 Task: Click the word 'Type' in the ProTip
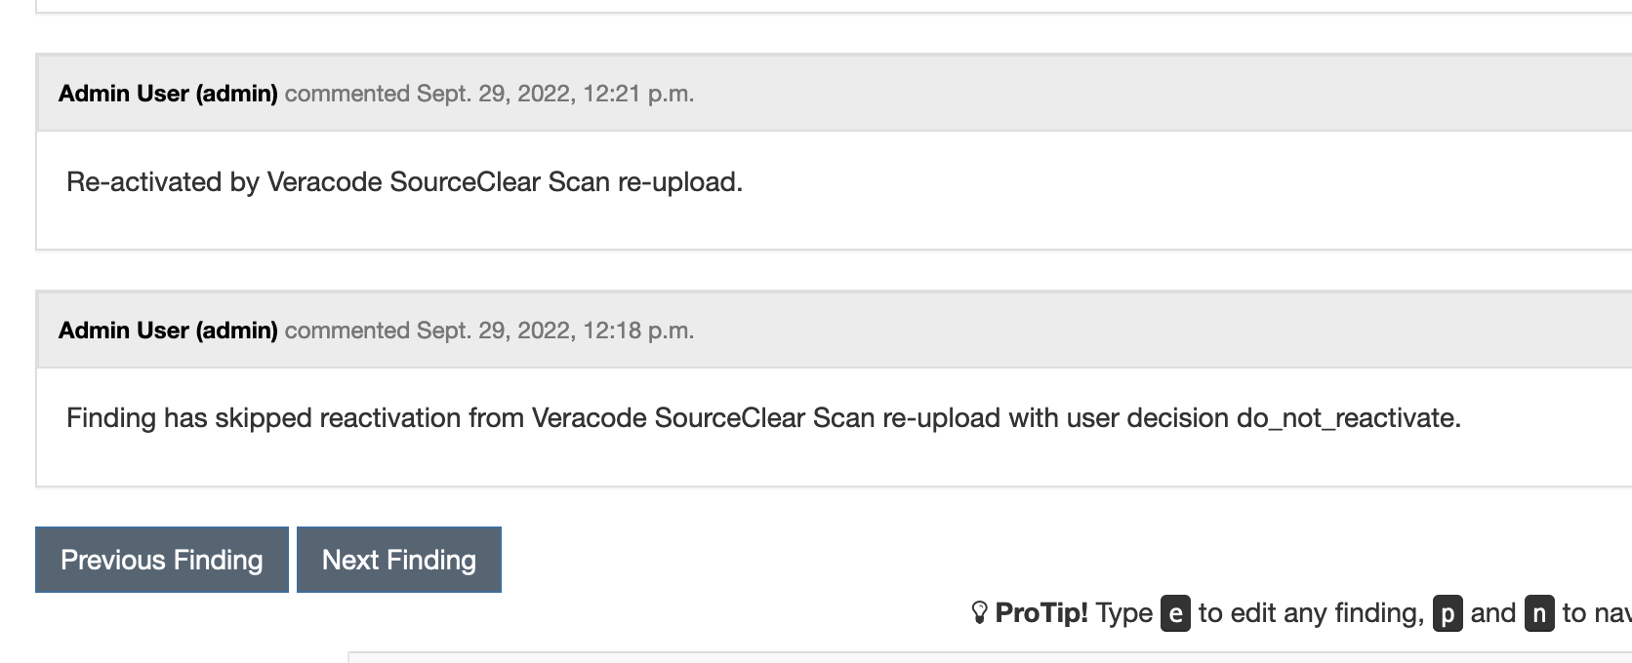tap(1124, 613)
